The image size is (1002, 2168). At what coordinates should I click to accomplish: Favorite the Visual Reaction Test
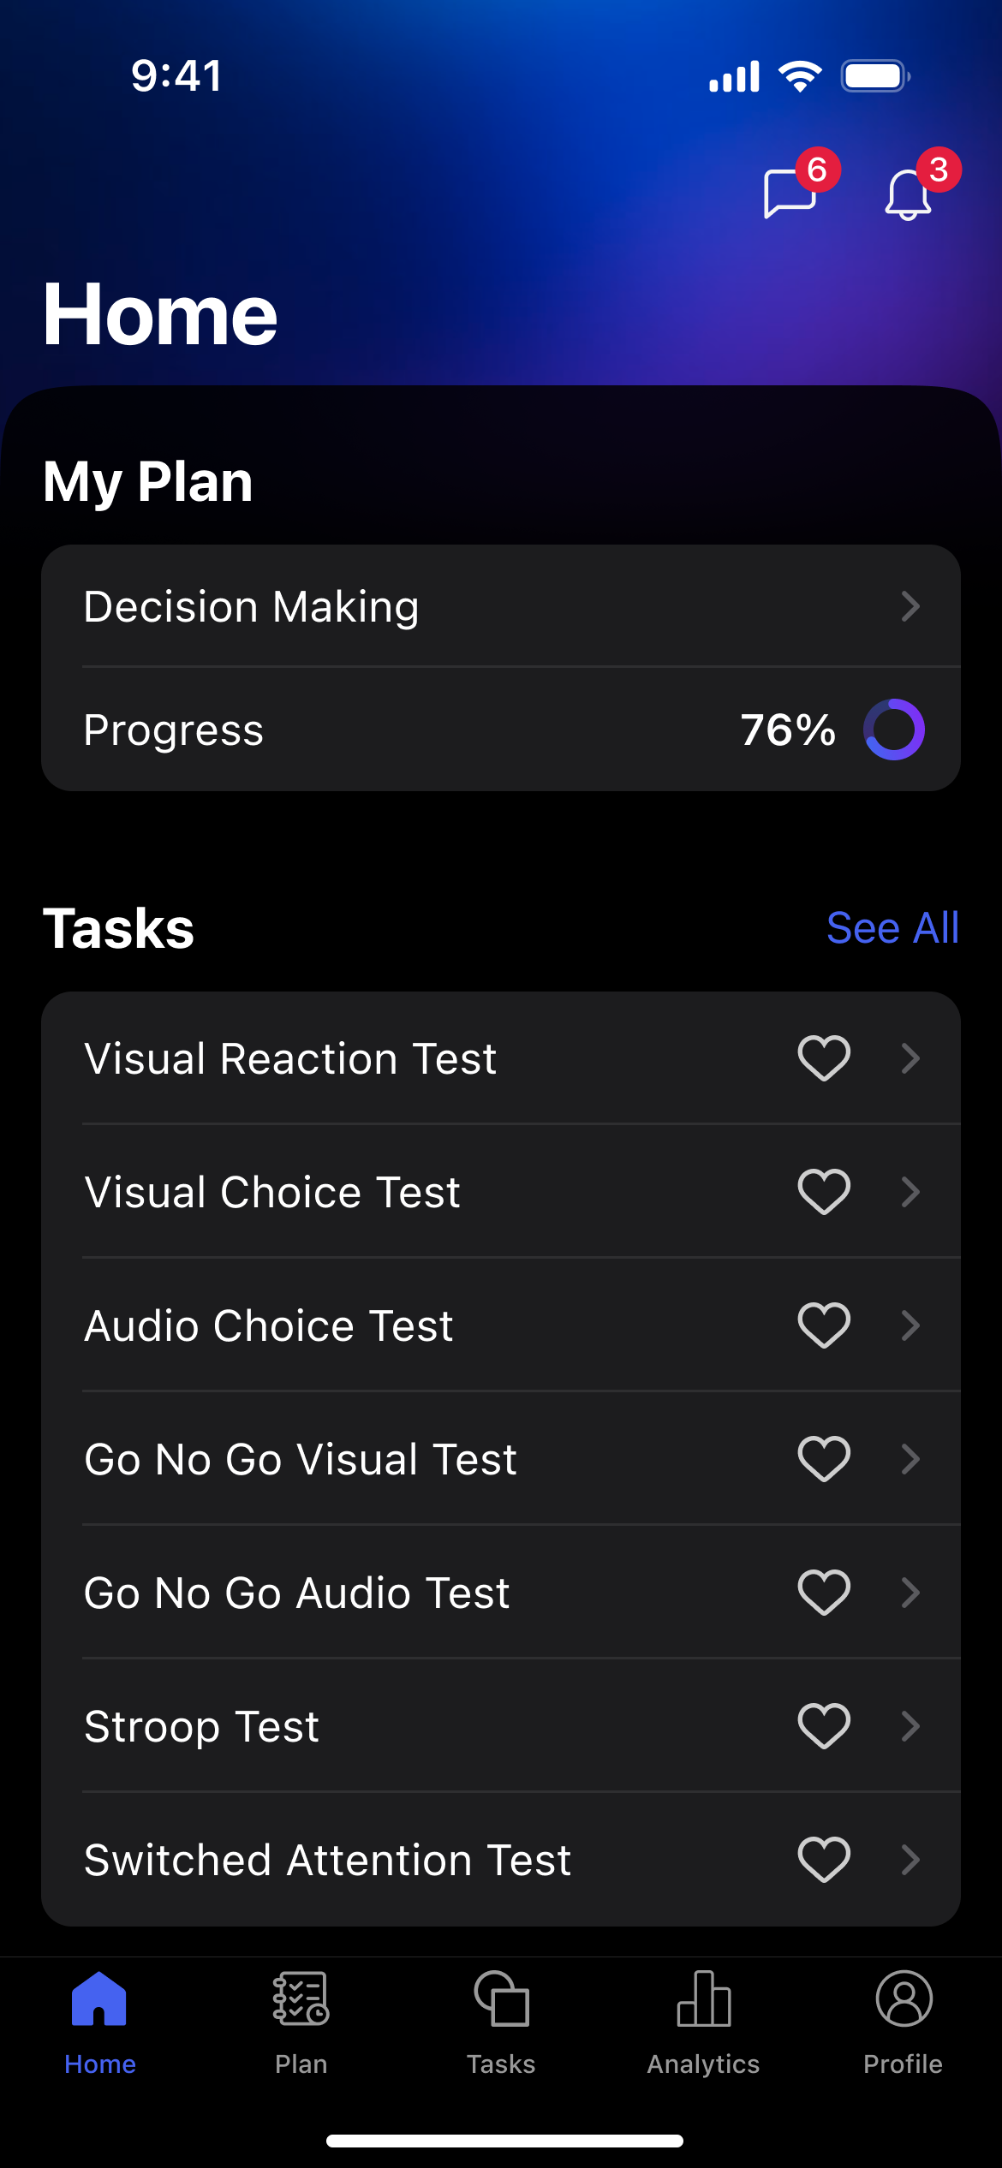pyautogui.click(x=824, y=1058)
